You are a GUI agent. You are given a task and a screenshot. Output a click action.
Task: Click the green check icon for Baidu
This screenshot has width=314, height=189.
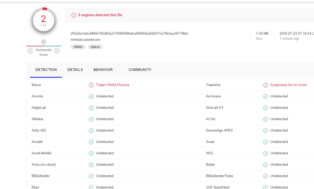(x=266, y=165)
